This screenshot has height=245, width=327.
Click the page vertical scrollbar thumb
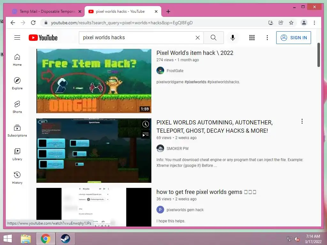(318, 55)
